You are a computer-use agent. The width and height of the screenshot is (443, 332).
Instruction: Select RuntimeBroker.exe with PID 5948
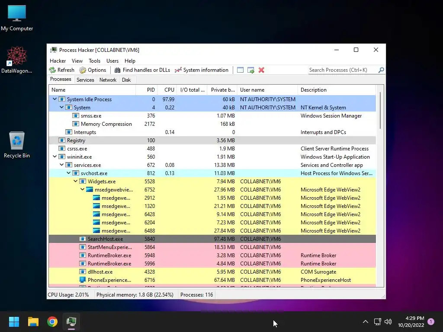point(212,255)
